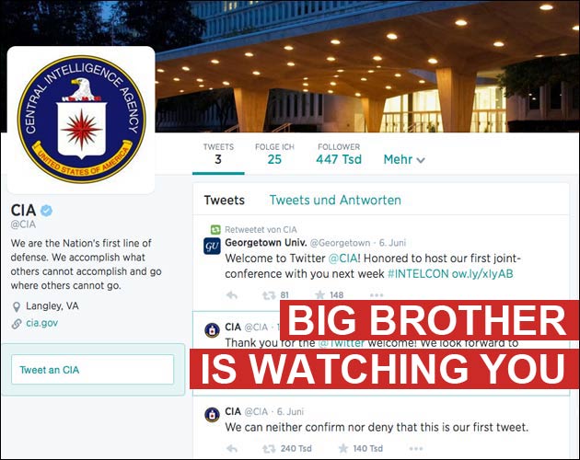Screen dimensions: 580x460
Task: Switch to Tweets und Antworten tab
Action: click(x=335, y=200)
